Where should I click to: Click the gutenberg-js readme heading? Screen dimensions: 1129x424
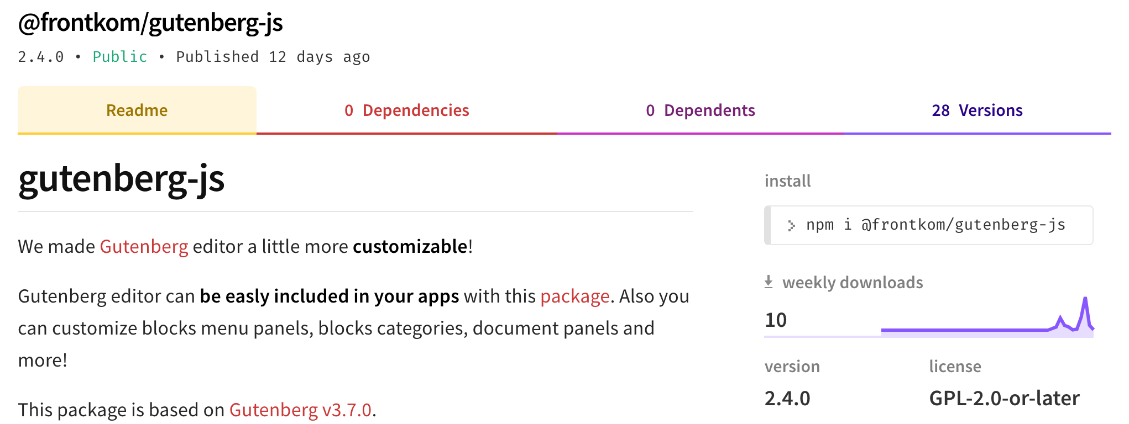121,179
